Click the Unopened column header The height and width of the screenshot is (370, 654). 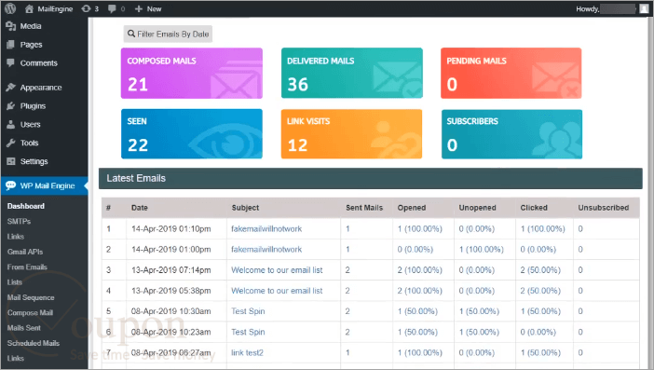coord(478,208)
